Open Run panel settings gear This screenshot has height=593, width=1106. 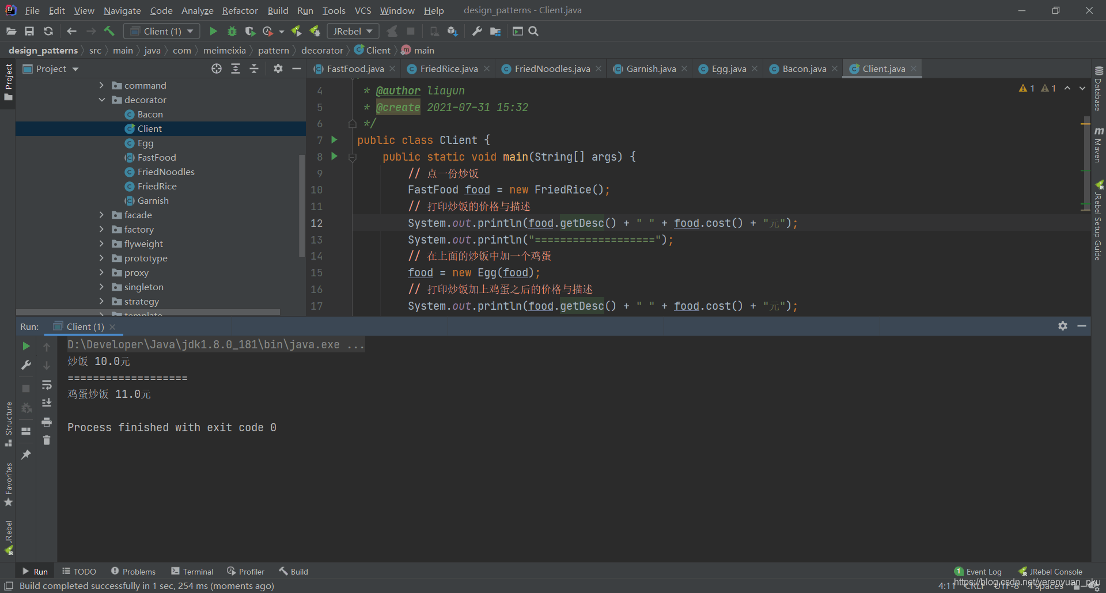click(x=1063, y=326)
